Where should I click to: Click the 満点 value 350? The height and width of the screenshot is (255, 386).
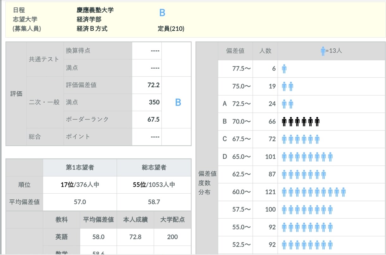154,102
